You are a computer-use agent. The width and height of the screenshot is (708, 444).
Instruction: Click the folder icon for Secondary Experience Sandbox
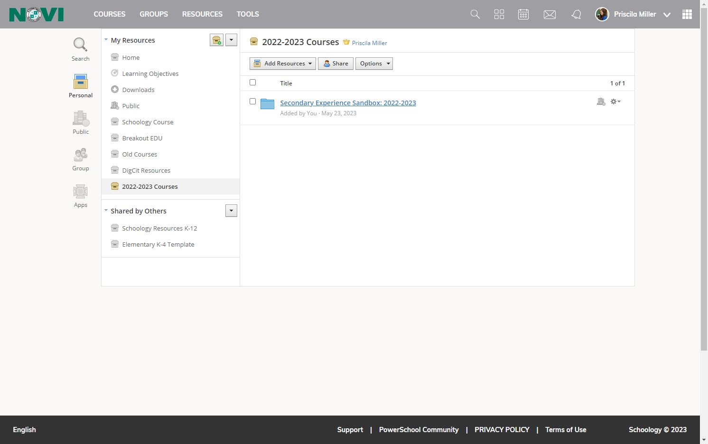point(268,103)
